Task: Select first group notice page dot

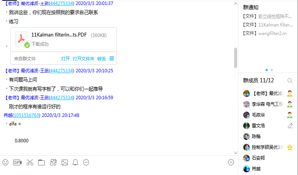Action: point(266,70)
